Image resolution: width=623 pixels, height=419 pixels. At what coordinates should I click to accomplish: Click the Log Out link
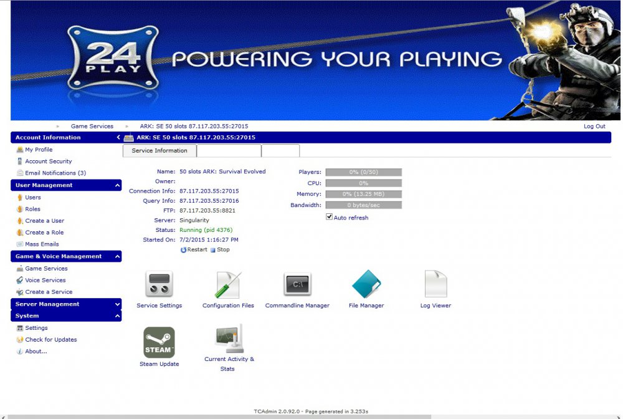click(594, 125)
